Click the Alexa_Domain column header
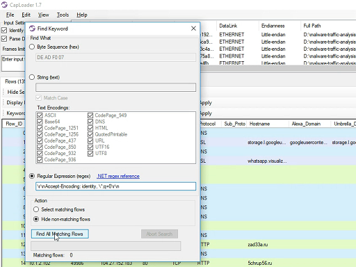Image resolution: width=356 pixels, height=267 pixels. [x=309, y=124]
